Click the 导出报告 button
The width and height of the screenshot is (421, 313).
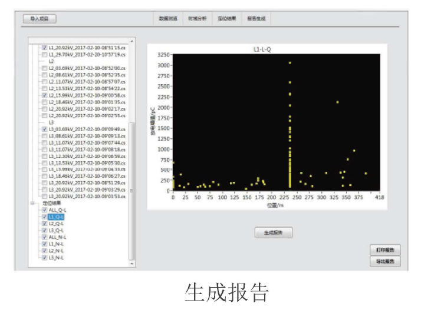(x=385, y=261)
